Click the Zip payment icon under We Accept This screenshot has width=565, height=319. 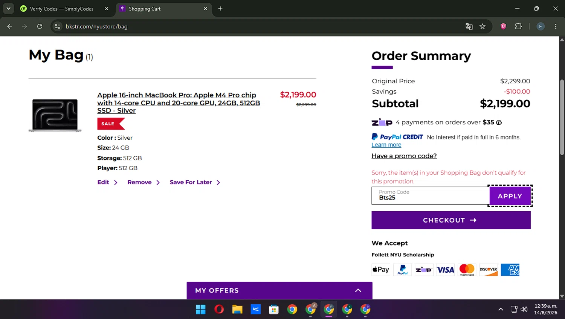coord(424,270)
